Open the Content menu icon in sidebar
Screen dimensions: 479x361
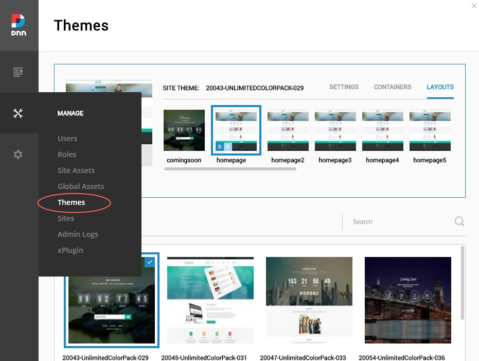point(18,72)
